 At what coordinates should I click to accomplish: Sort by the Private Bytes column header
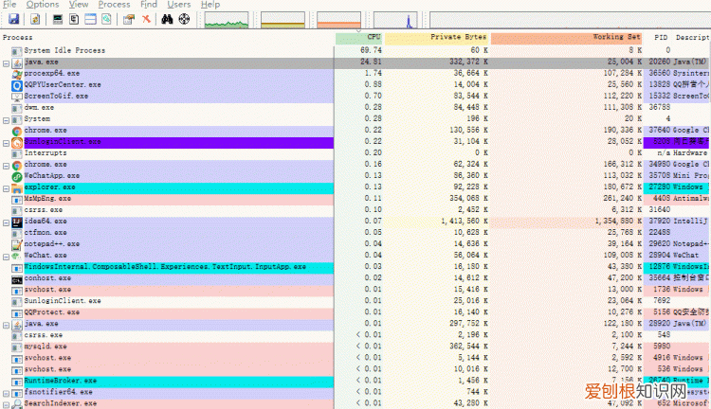437,38
